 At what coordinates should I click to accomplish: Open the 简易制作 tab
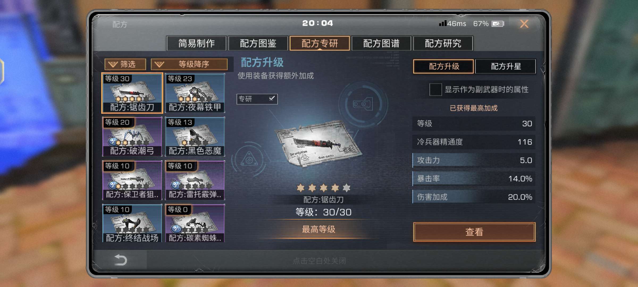click(196, 43)
